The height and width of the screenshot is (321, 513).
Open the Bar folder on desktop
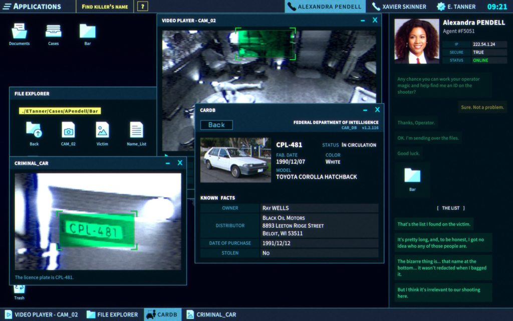tap(87, 33)
